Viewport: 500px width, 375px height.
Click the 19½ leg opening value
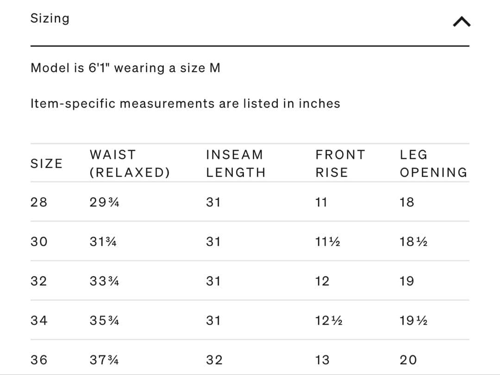pyautogui.click(x=413, y=320)
